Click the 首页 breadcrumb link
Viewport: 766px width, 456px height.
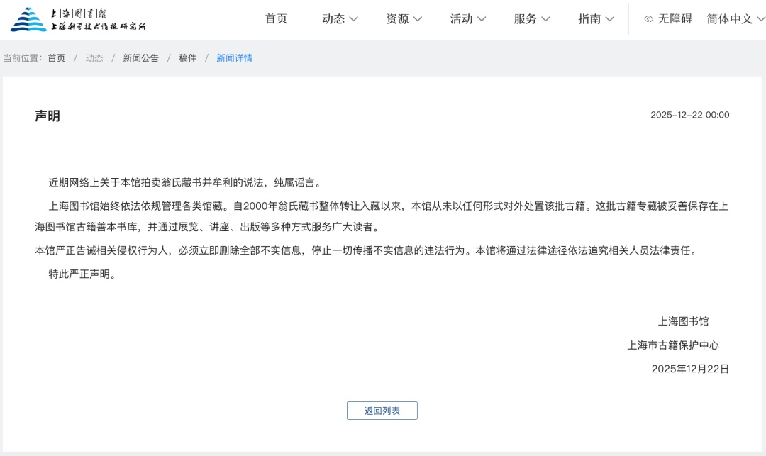point(56,58)
